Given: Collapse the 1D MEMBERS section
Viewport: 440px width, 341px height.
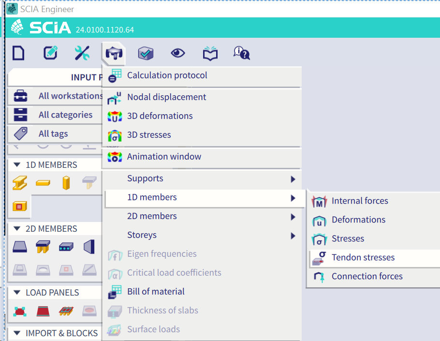Looking at the screenshot, I should [17, 165].
